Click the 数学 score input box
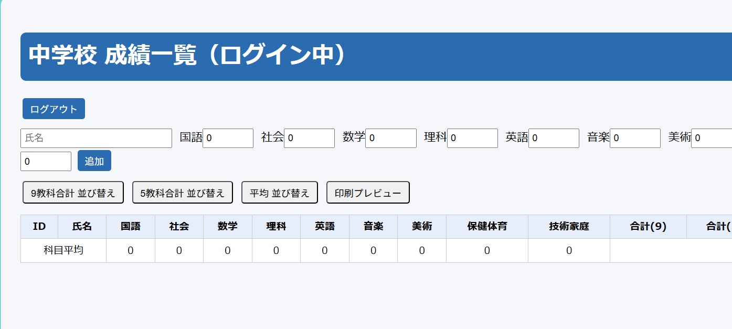732x329 pixels. (390, 139)
